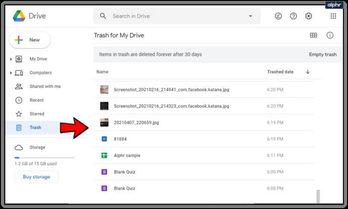348x209 pixels.
Task: Click thumbnail of 20210407_220659.jpg
Action: (104, 122)
